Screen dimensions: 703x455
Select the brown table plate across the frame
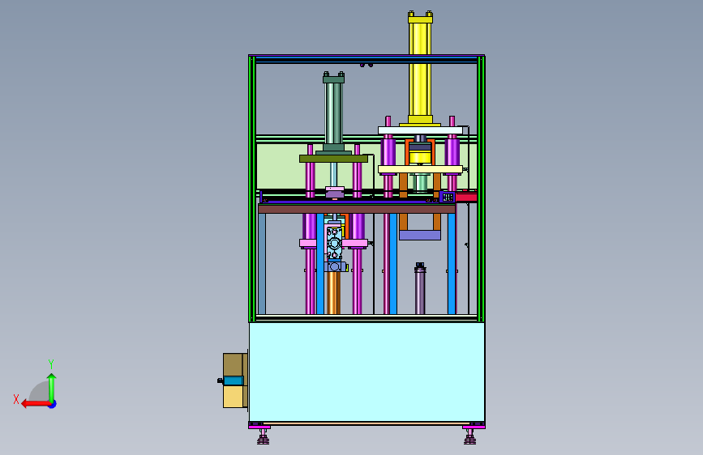(357, 209)
